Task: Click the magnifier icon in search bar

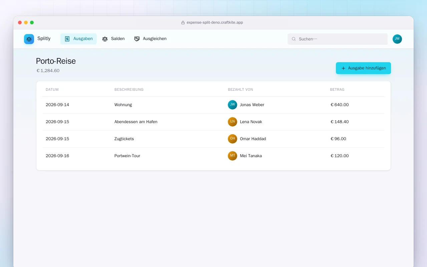Action: tap(294, 39)
